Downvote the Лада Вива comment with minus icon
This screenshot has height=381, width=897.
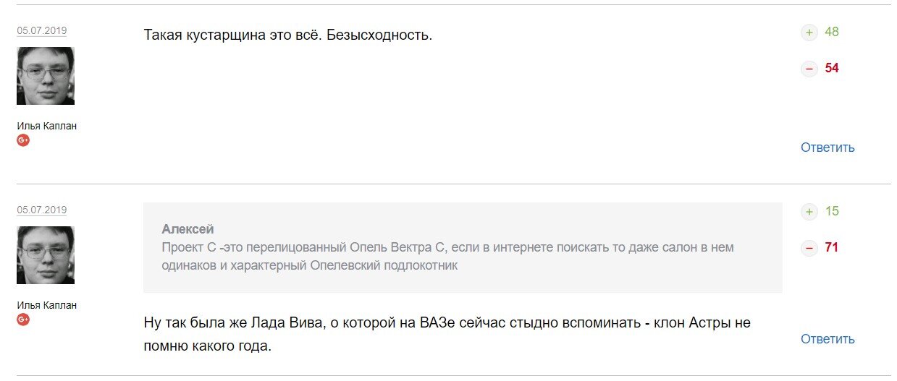coord(809,248)
